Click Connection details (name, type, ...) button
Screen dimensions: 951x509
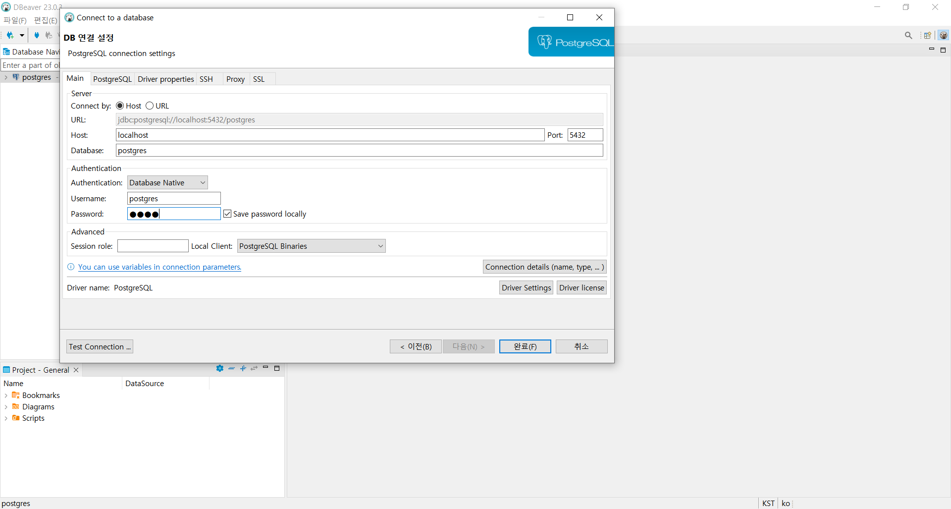[544, 267]
